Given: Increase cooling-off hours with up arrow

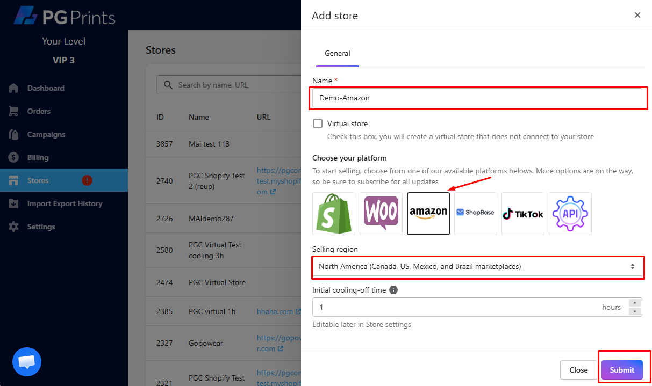Looking at the screenshot, I should click(x=635, y=303).
